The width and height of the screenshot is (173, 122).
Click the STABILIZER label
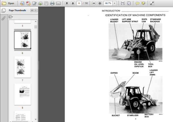click(133, 115)
